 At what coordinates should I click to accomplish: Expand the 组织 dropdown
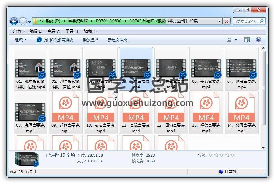point(21,40)
